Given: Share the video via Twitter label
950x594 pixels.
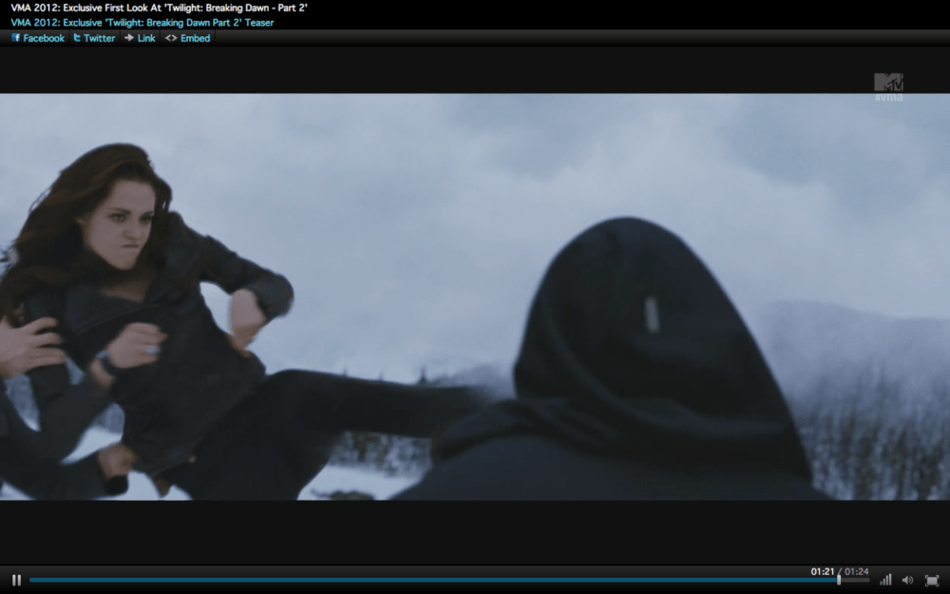Looking at the screenshot, I should click(99, 38).
